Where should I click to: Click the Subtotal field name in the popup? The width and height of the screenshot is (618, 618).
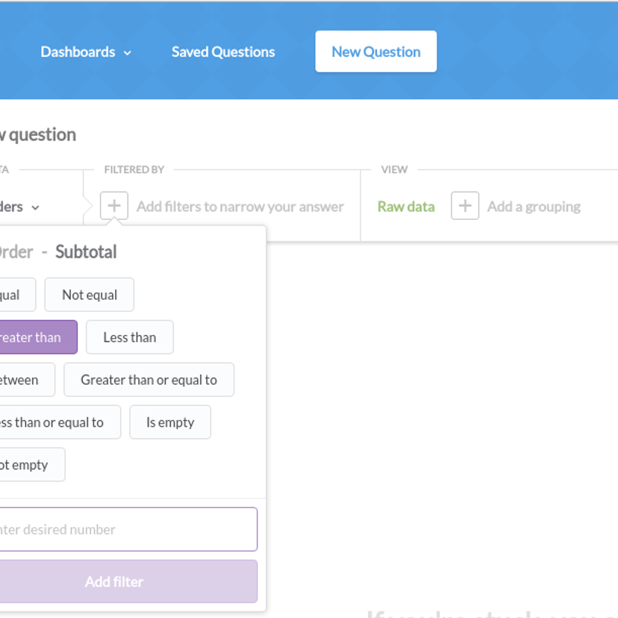click(x=85, y=252)
